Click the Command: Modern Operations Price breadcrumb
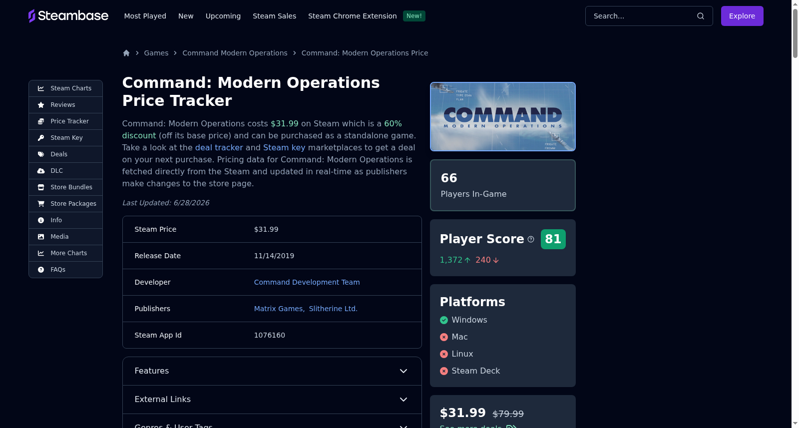 pos(365,53)
